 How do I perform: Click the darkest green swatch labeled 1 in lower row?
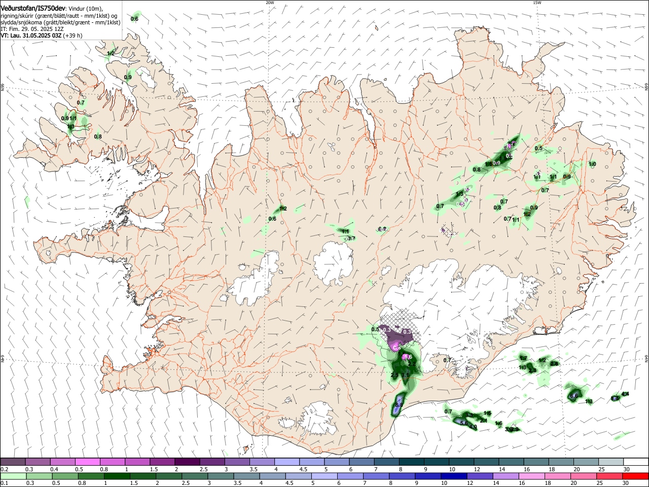coord(118,476)
